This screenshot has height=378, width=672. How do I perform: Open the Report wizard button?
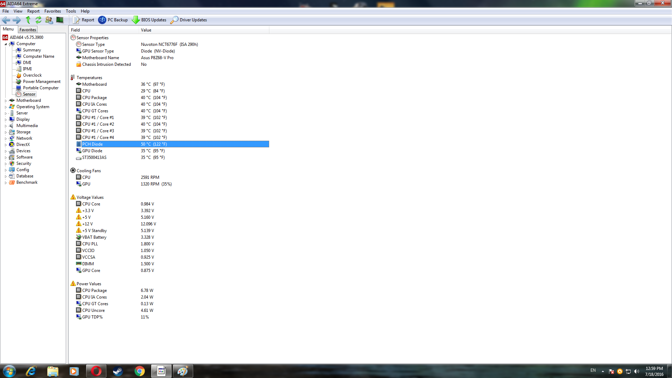(x=83, y=20)
